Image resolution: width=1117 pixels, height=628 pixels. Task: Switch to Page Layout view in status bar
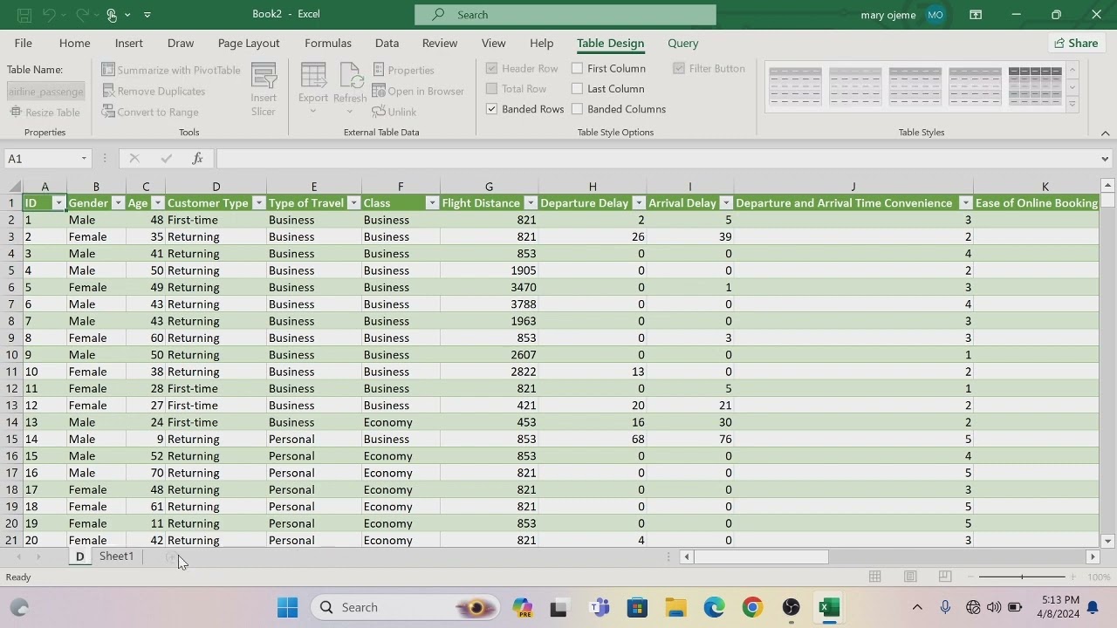point(910,577)
